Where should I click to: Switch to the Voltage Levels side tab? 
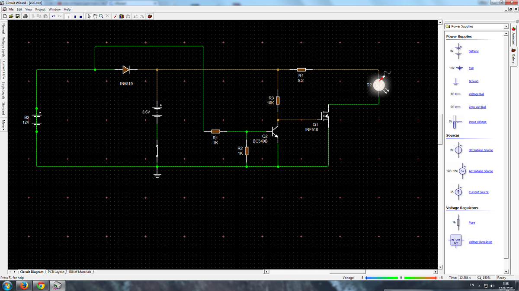(x=3, y=47)
